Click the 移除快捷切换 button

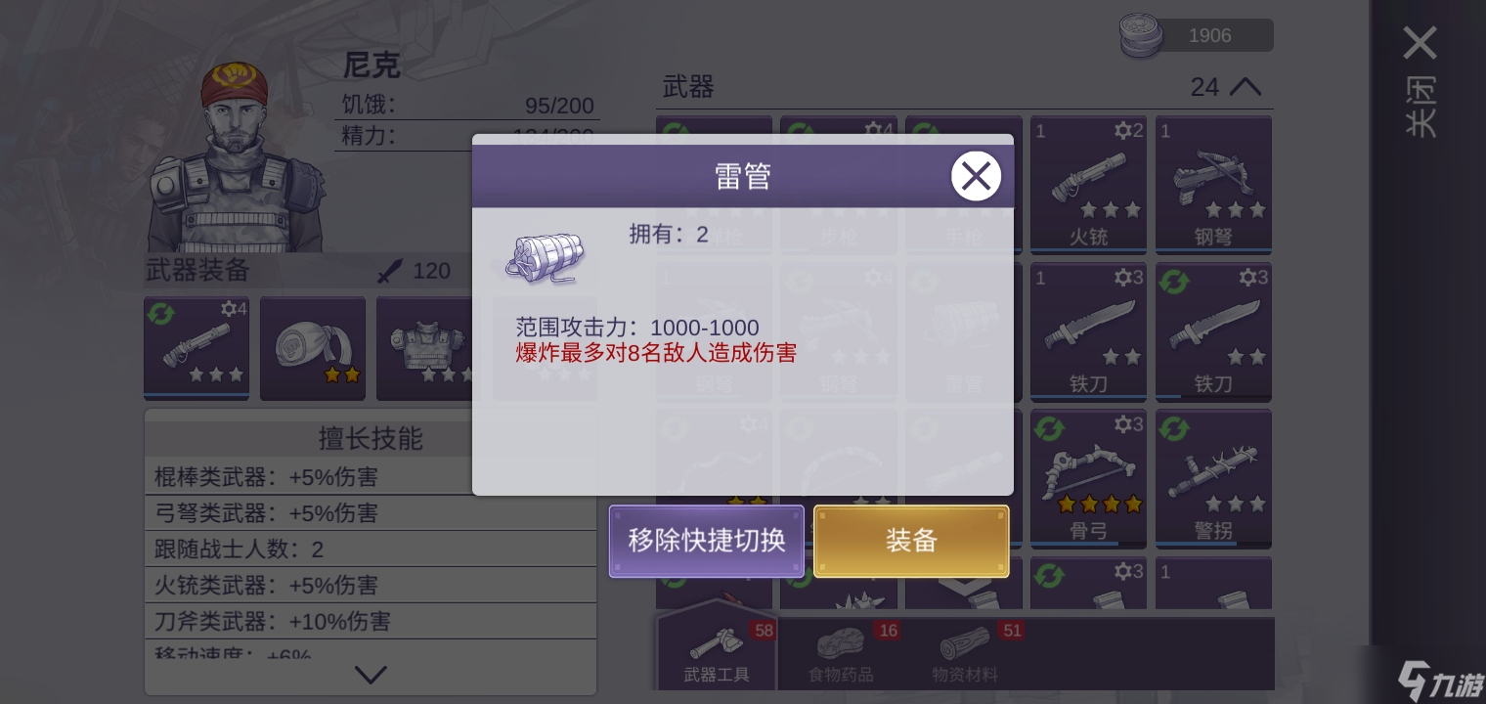[x=707, y=541]
